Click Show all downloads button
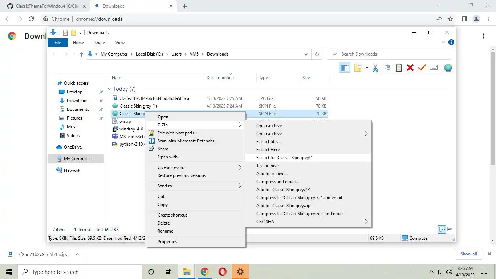 [468, 254]
